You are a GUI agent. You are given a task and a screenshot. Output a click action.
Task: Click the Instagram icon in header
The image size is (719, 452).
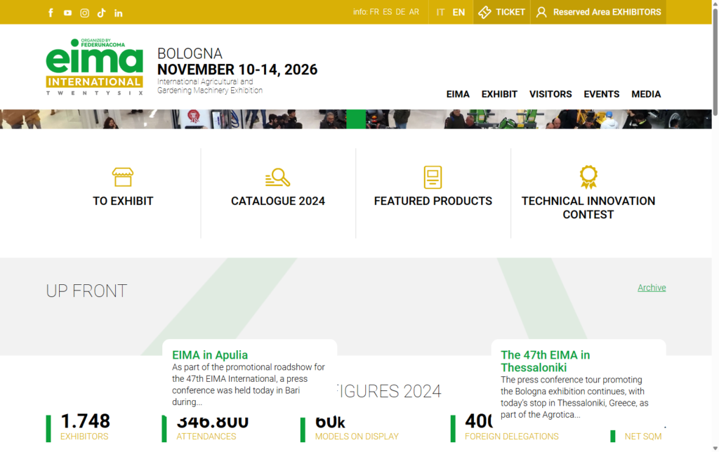(x=84, y=13)
